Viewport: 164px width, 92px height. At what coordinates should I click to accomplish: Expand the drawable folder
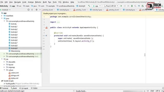tap(4, 62)
